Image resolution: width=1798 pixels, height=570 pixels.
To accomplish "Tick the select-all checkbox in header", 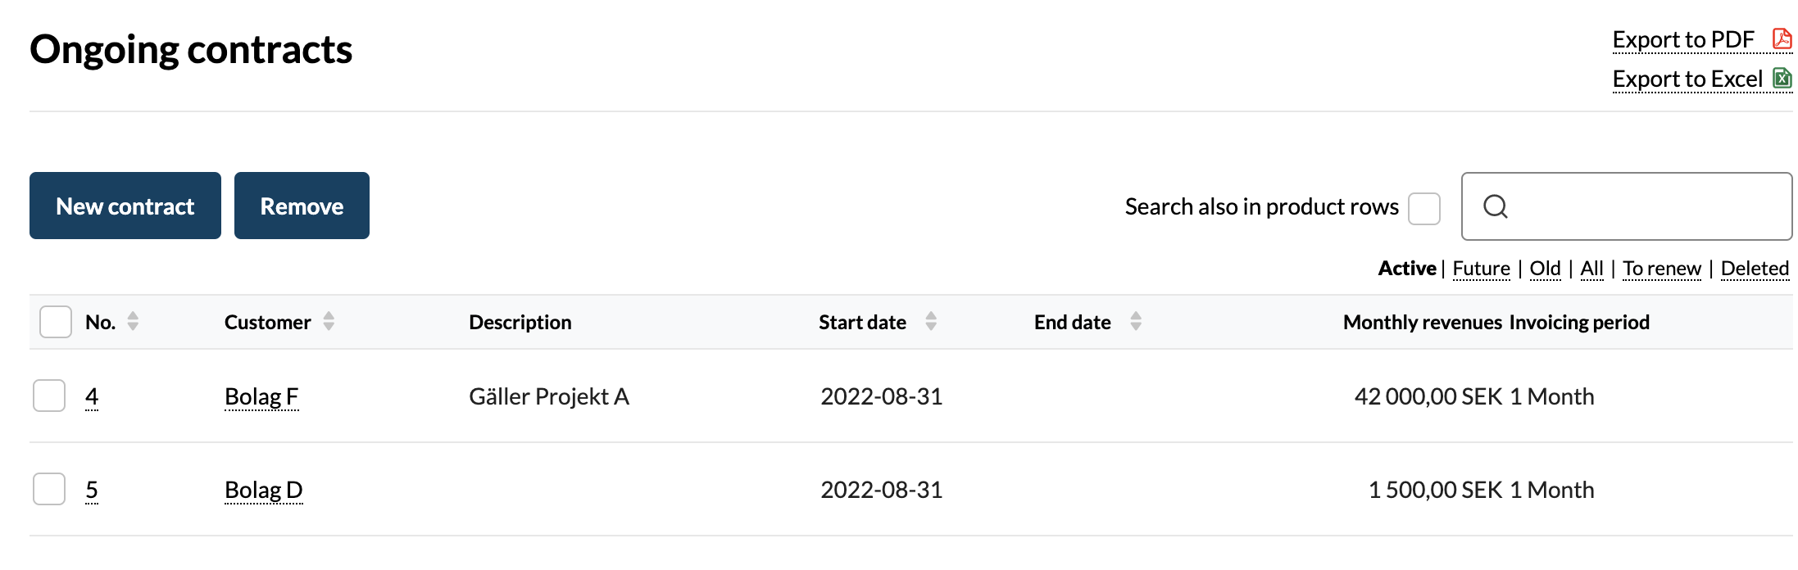I will click(56, 322).
